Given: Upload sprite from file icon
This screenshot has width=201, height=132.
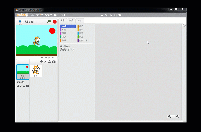Looking at the screenshot, I should [49, 62].
